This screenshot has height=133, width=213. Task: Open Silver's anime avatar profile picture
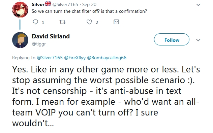(20, 9)
